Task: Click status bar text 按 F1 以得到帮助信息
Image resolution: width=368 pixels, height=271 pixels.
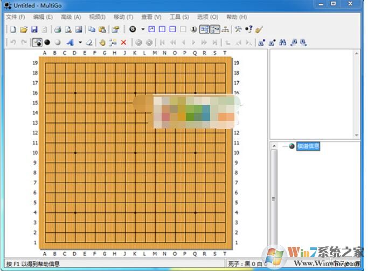Action: pyautogui.click(x=33, y=264)
